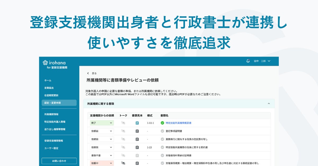Open 送り出し機関等情報 in the sidebar
Viewport: 318px width, 166px height.
point(55,129)
